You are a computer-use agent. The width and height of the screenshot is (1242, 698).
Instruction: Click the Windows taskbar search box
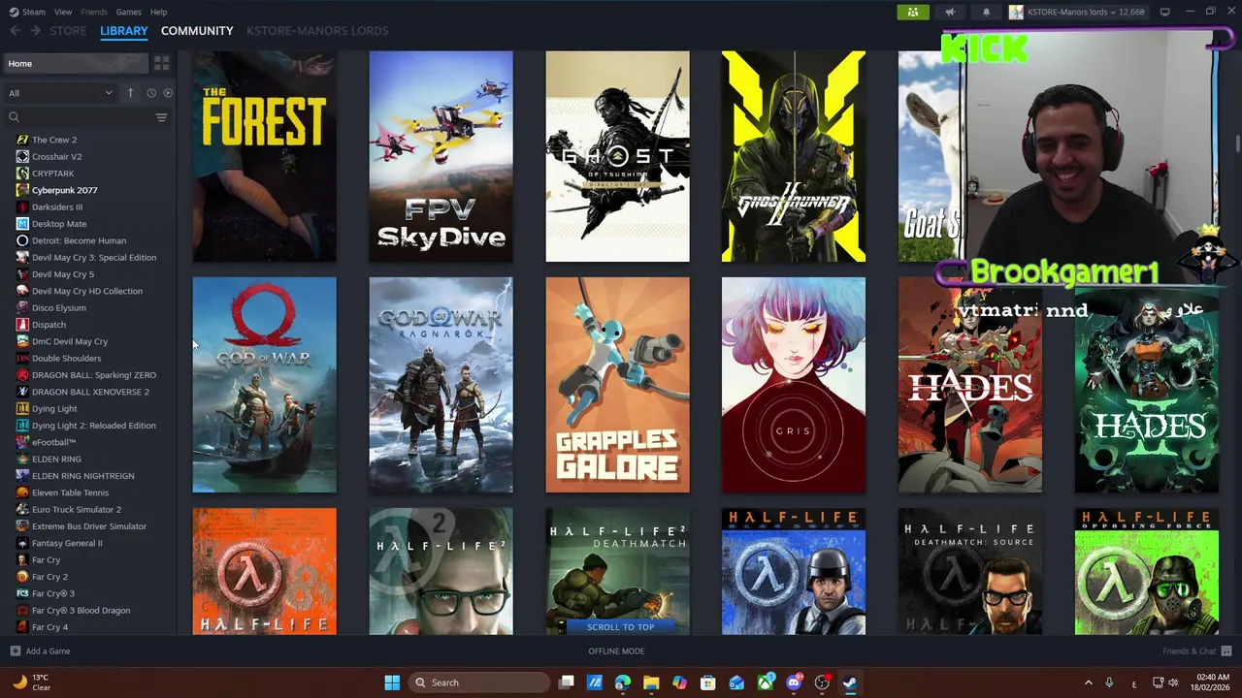tap(479, 682)
